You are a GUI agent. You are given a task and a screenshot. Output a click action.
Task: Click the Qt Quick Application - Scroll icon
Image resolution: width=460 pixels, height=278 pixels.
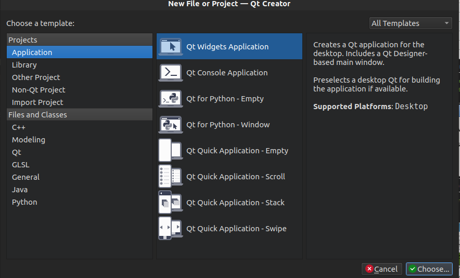(x=170, y=177)
